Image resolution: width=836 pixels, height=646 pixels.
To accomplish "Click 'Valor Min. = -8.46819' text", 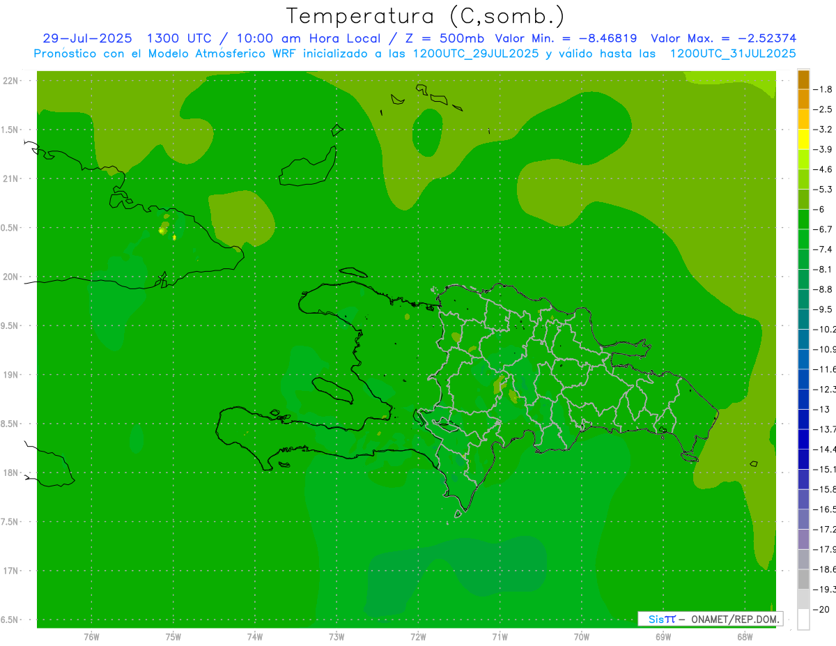I will [x=566, y=38].
